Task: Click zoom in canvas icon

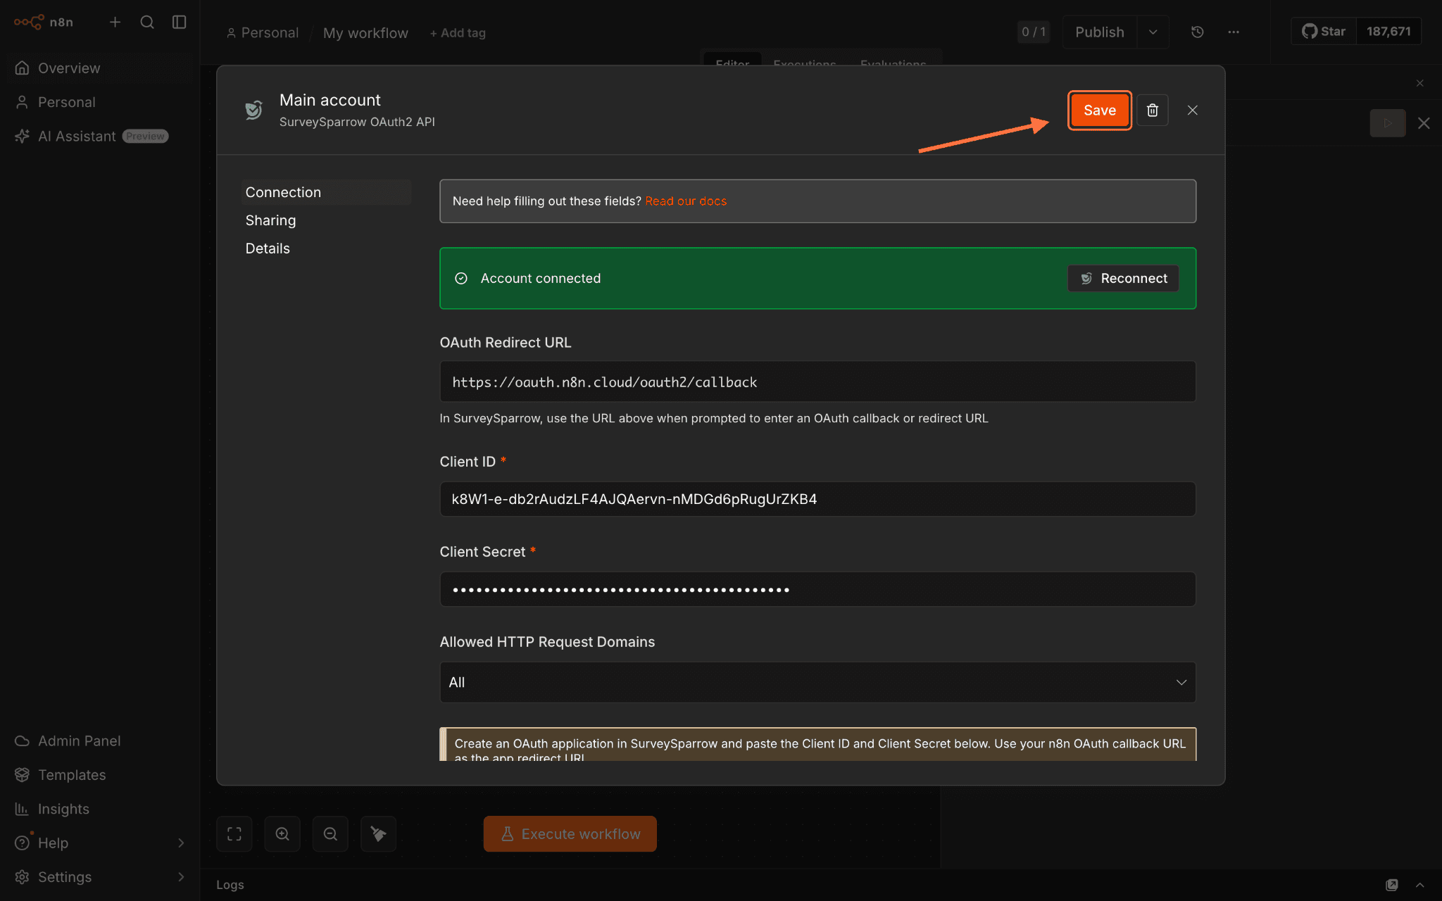Action: (x=282, y=834)
